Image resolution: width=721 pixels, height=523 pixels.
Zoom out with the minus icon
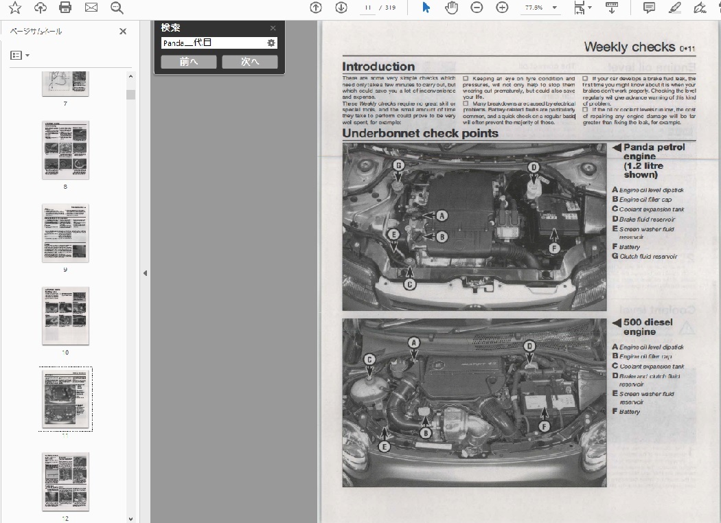[477, 8]
